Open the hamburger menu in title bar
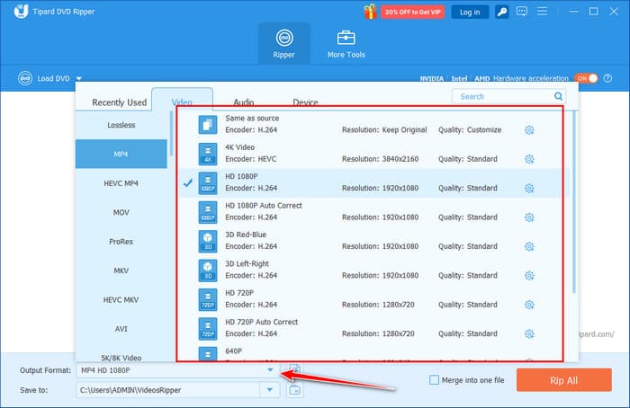The height and width of the screenshot is (408, 630). pyautogui.click(x=544, y=12)
